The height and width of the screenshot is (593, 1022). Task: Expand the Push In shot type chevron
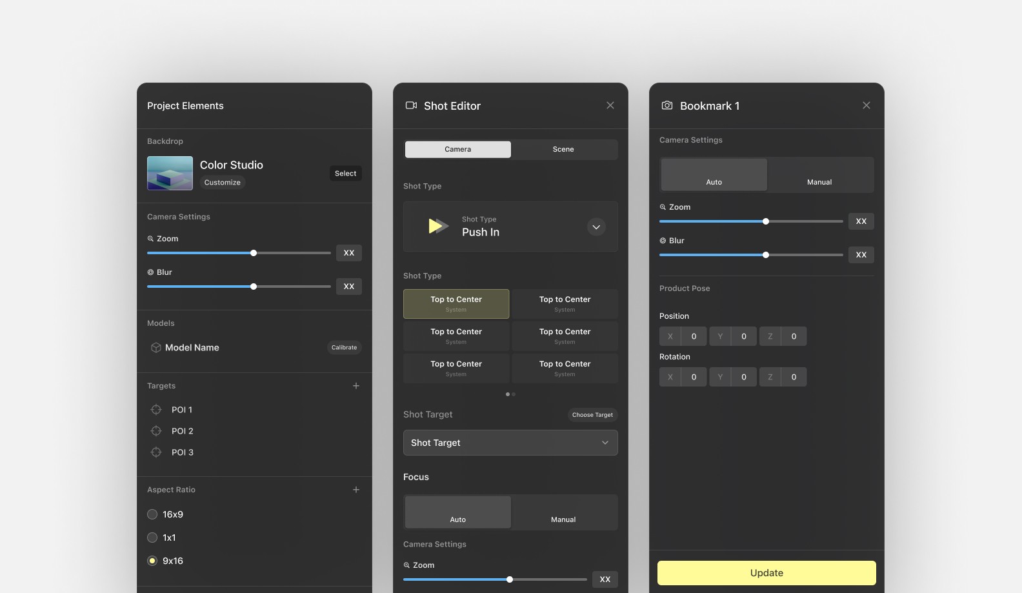[596, 227]
